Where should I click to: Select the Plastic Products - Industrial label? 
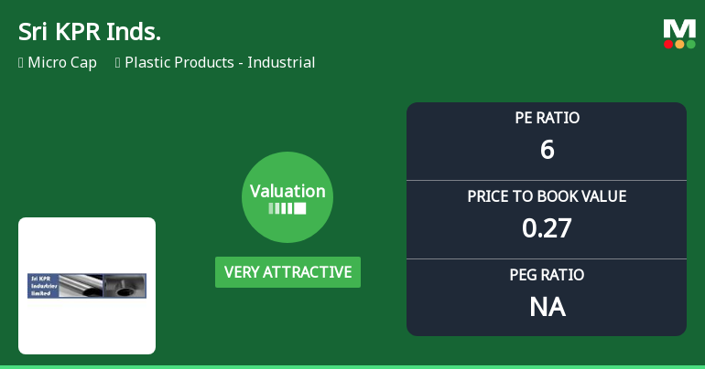[x=220, y=63]
